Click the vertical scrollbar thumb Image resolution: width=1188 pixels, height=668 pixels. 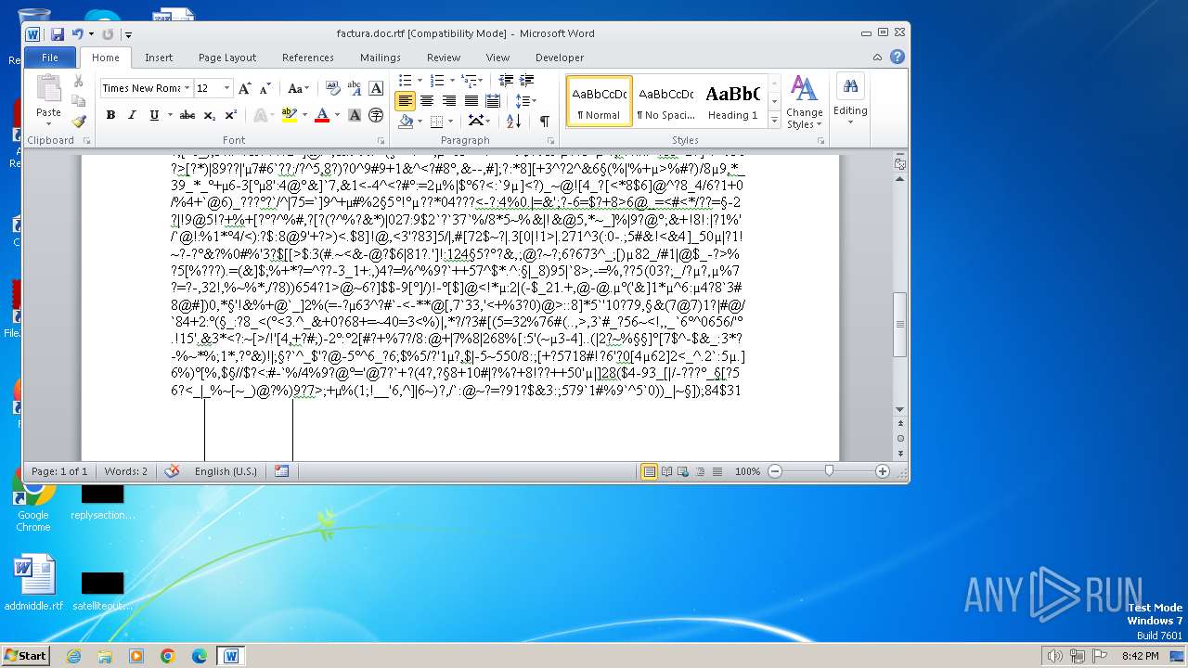click(x=899, y=325)
